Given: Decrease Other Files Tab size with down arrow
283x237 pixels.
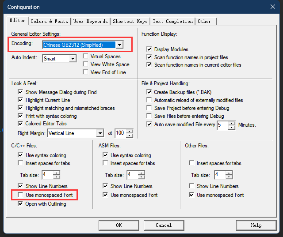Looking at the screenshot, I should (229, 177).
